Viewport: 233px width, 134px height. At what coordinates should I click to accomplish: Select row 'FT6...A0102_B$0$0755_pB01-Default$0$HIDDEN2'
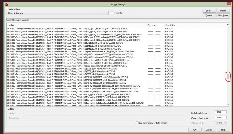(x=117, y=80)
